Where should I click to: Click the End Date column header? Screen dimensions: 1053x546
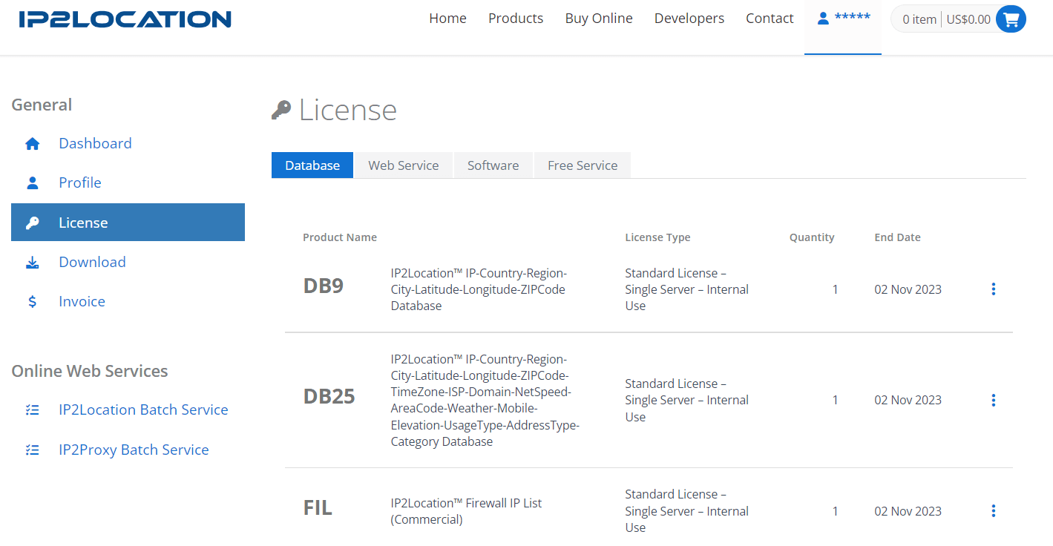click(x=897, y=237)
